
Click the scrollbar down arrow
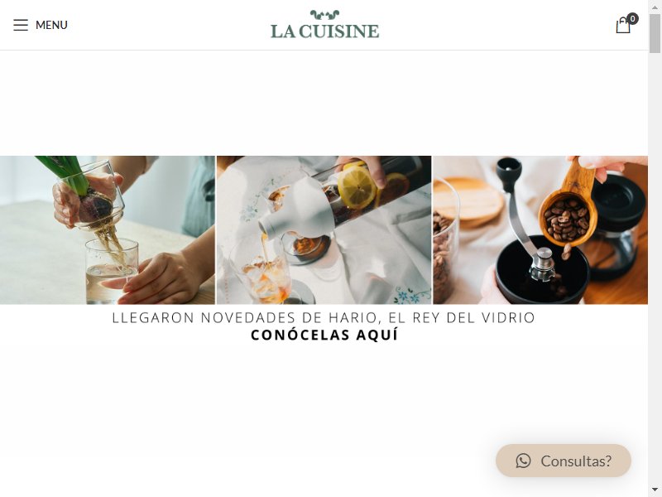click(655, 491)
